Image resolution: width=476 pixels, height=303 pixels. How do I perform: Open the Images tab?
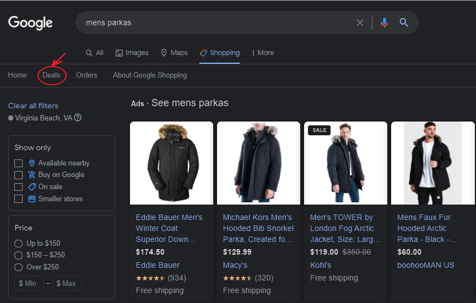tap(132, 53)
